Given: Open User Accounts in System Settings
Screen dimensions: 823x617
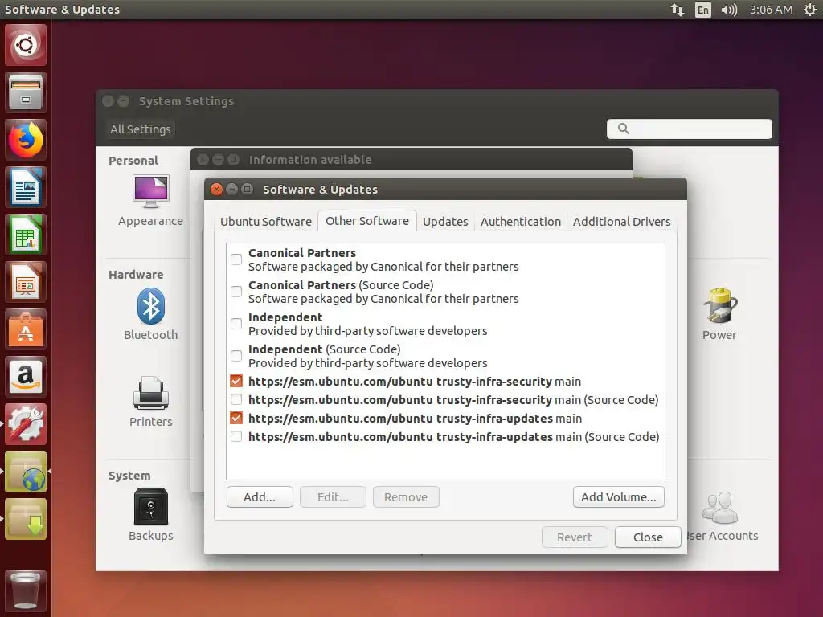Looking at the screenshot, I should point(722,516).
